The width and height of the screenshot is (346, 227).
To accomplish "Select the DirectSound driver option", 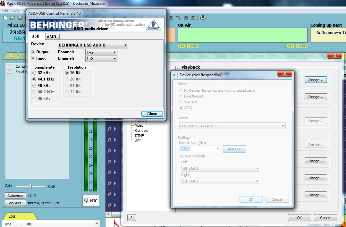I will click(181, 96).
